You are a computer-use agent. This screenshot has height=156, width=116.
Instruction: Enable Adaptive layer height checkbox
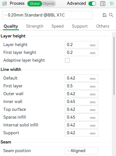(x=67, y=60)
